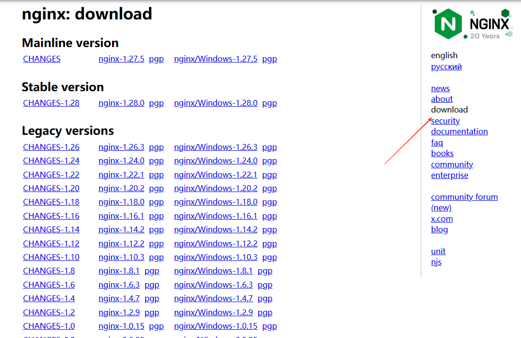Image resolution: width=521 pixels, height=338 pixels.
Task: Download nginx-1.20.2
Action: pyautogui.click(x=121, y=188)
